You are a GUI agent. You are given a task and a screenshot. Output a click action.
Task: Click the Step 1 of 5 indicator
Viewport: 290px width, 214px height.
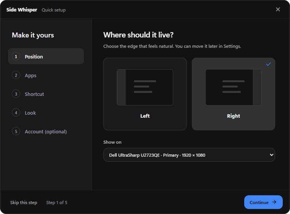[x=57, y=203]
